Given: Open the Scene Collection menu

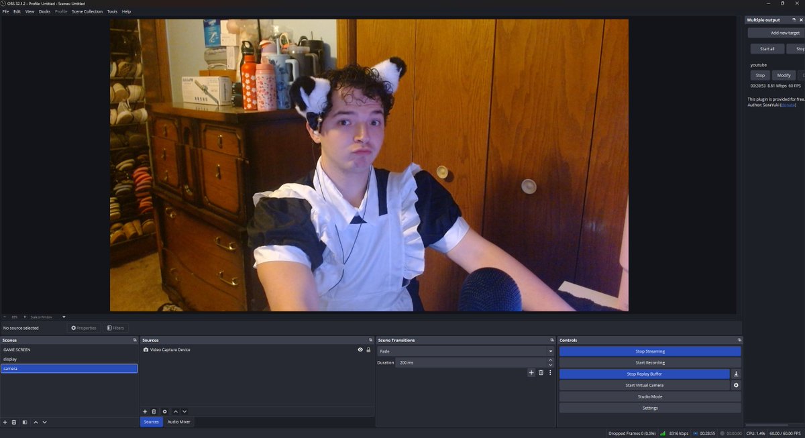Looking at the screenshot, I should pos(87,11).
